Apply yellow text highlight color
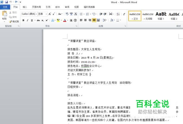Viewport: 183px width, 124px height. click(x=58, y=20)
